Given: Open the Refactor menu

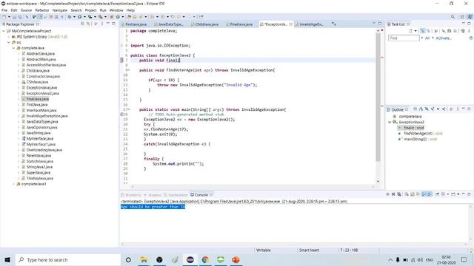Looking at the screenshot, I should [x=42, y=10].
